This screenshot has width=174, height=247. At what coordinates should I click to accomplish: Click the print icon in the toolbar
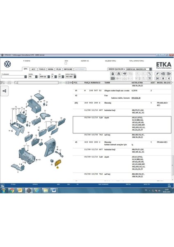click(112, 74)
